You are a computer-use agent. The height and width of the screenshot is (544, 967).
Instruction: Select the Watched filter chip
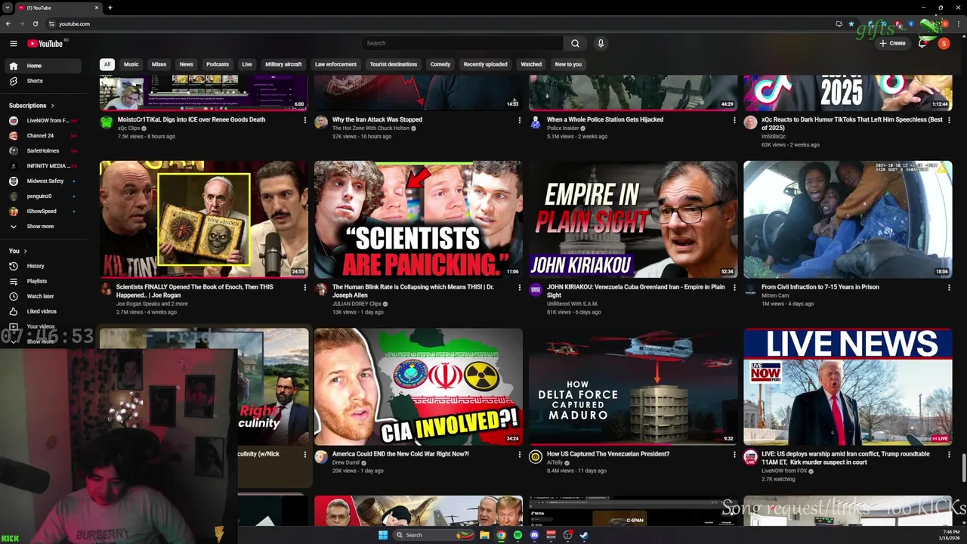[x=531, y=64]
